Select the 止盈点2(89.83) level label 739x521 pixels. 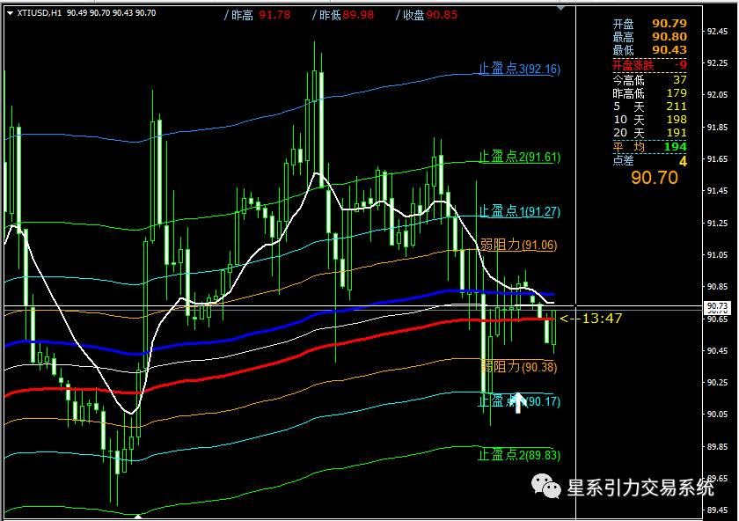click(519, 455)
